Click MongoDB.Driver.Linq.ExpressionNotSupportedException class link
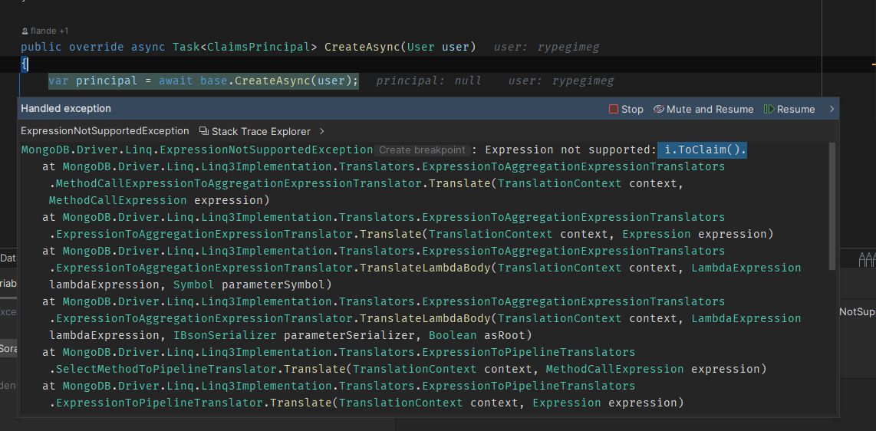 [x=197, y=150]
